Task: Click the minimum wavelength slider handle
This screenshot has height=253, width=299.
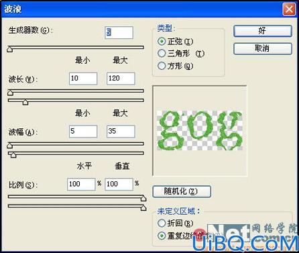Action: 11,93
